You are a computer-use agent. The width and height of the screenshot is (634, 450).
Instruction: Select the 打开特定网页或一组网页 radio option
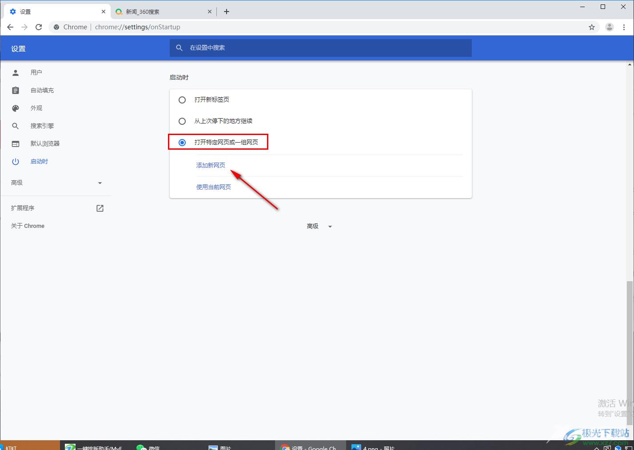point(182,142)
